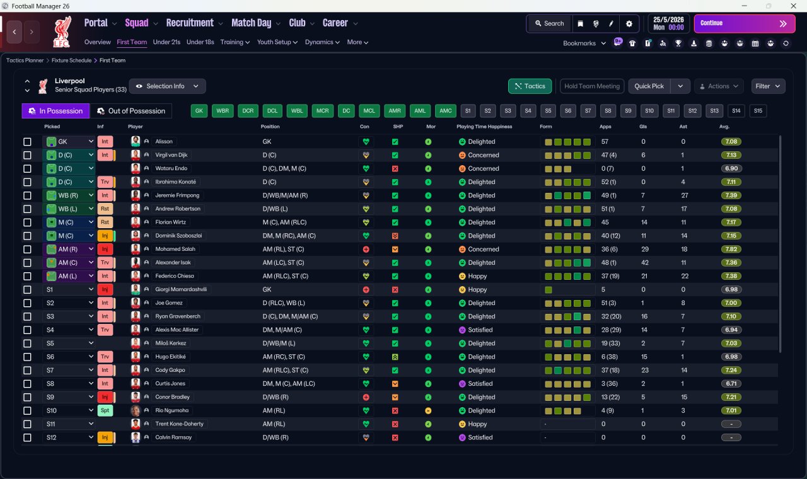Switch to the Under 21s tab
The width and height of the screenshot is (807, 479).
[166, 42]
